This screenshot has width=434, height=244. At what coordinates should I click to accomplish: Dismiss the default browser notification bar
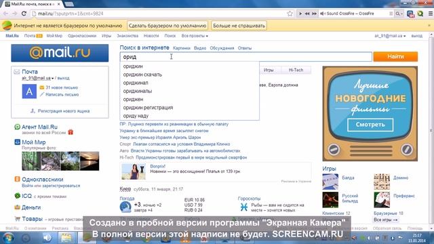pyautogui.click(x=429, y=26)
